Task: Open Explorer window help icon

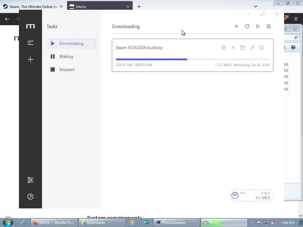Action: [x=293, y=47]
